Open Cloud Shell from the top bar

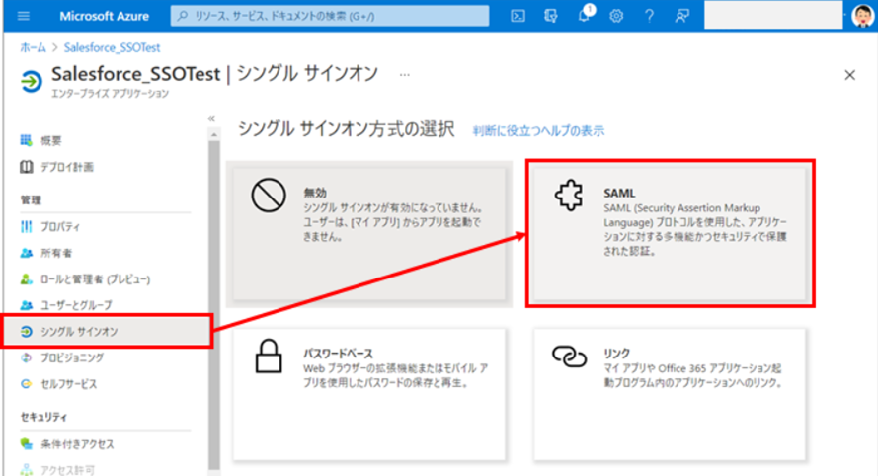pyautogui.click(x=518, y=16)
